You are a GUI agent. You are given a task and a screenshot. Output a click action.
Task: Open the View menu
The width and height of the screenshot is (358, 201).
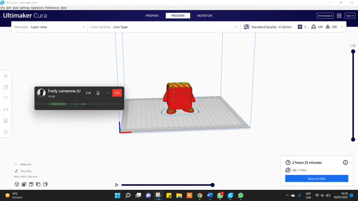click(x=15, y=8)
